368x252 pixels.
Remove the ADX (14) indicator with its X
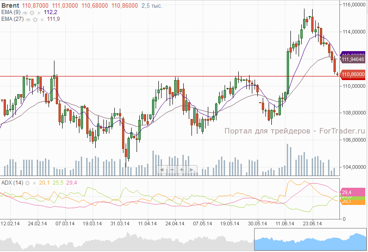point(34,183)
